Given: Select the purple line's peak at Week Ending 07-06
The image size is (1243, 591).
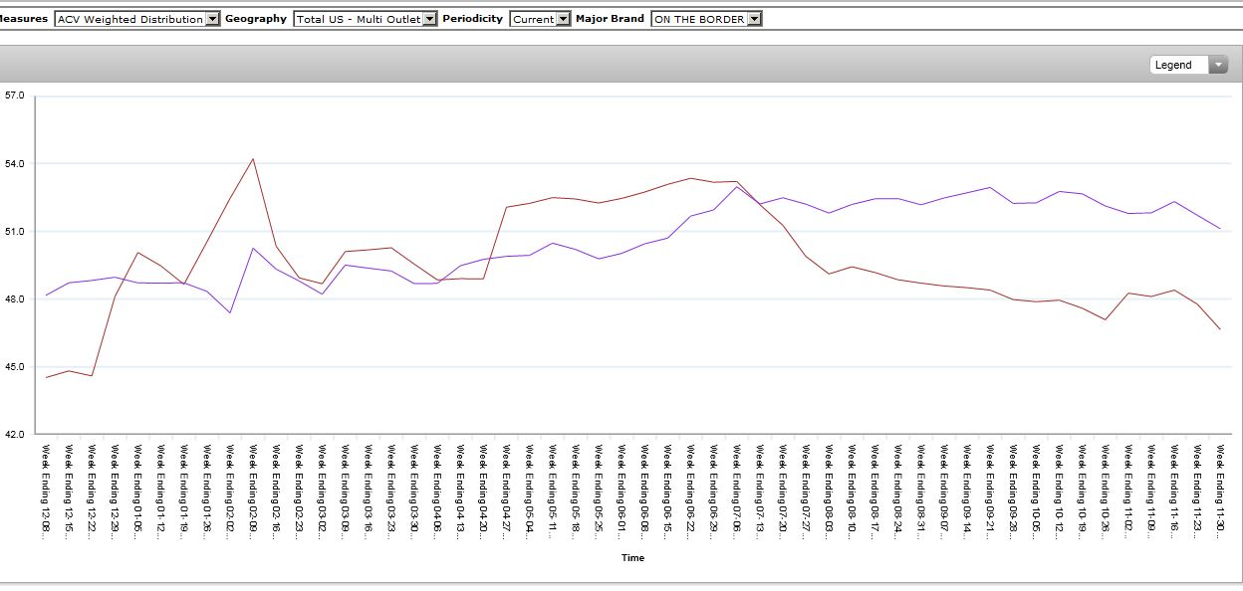Looking at the screenshot, I should click(737, 187).
